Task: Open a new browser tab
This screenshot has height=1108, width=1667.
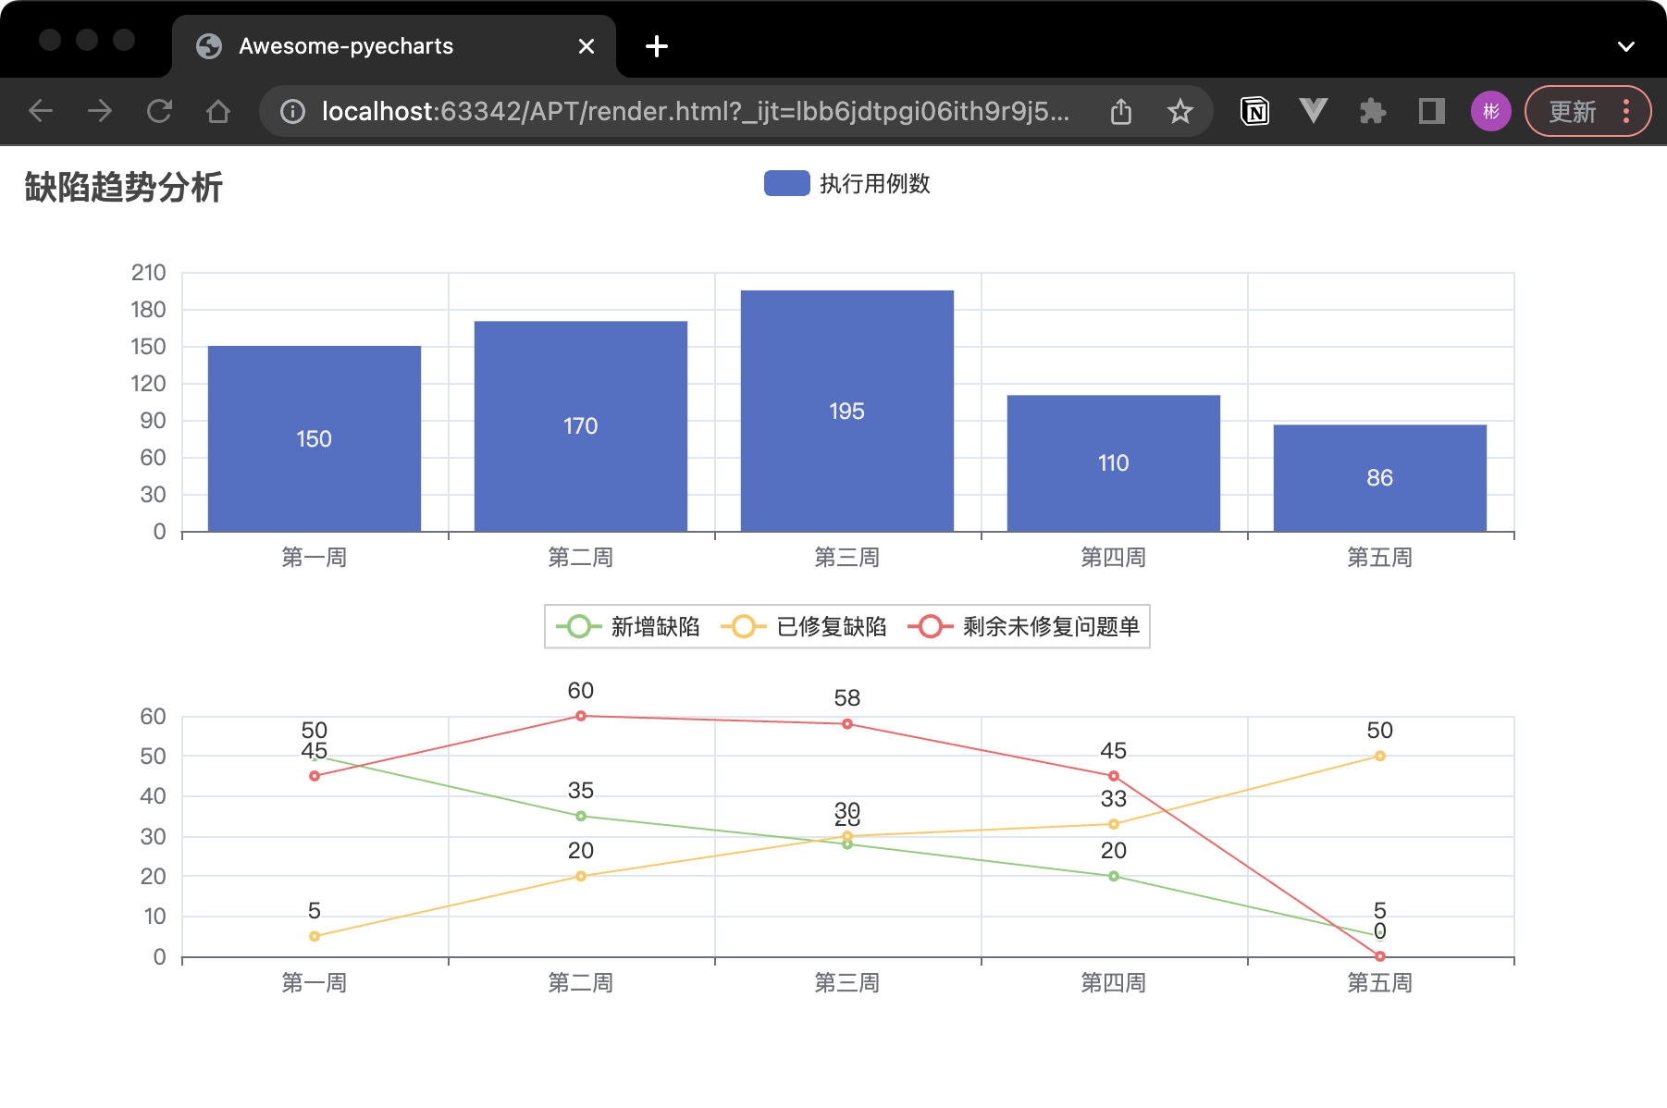Action: point(657,46)
